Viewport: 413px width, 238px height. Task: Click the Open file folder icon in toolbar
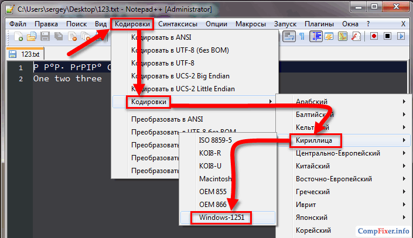(x=32, y=36)
